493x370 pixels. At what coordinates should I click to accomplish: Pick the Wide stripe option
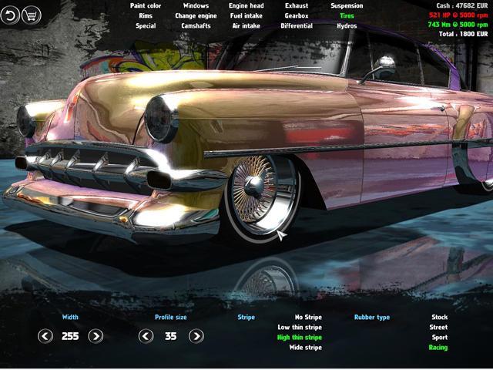(304, 348)
